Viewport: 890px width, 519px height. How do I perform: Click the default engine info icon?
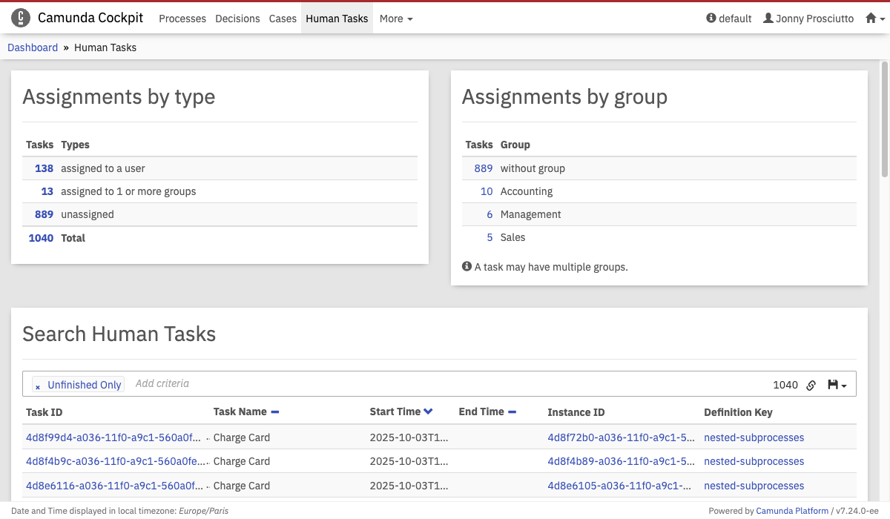tap(711, 19)
